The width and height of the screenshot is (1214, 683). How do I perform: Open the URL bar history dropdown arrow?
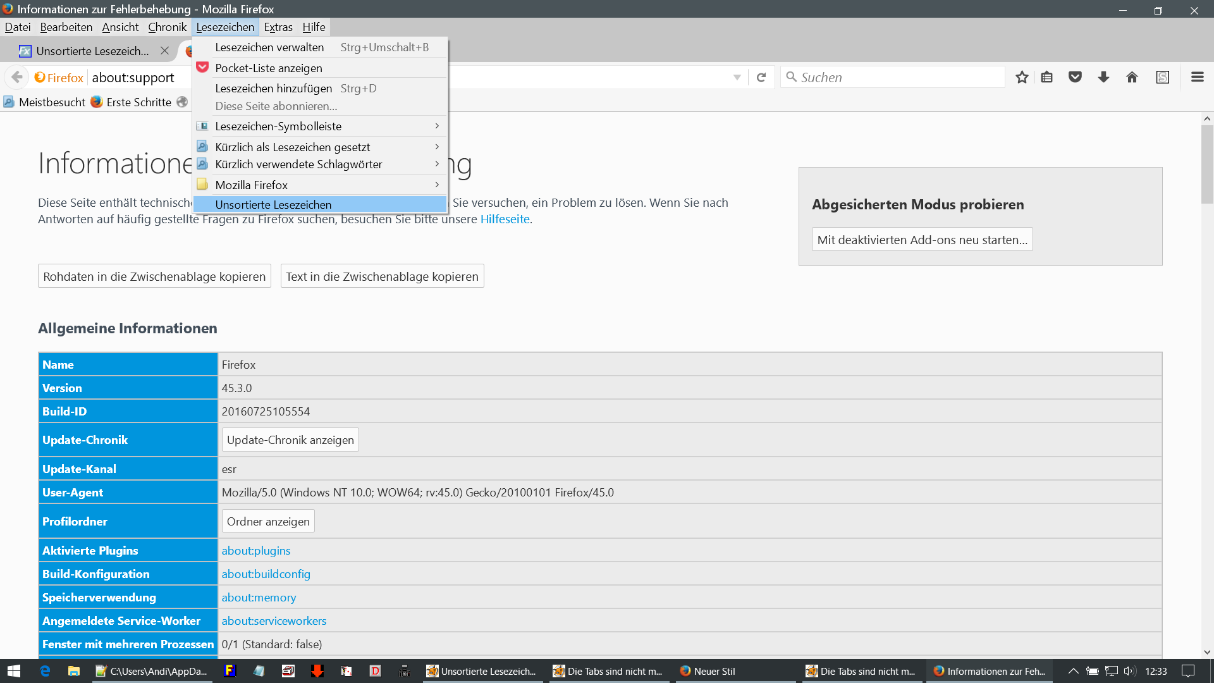[x=737, y=77]
